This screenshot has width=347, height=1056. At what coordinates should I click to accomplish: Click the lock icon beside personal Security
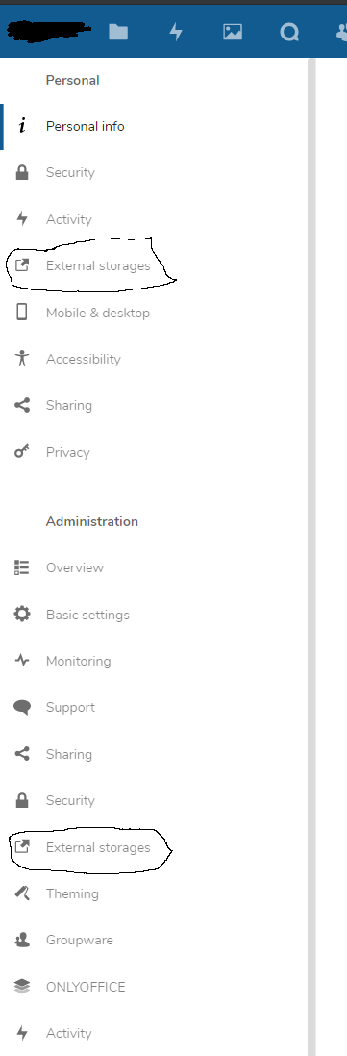(x=22, y=172)
